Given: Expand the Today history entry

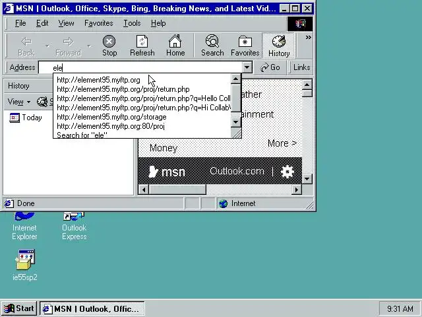Looking at the screenshot, I should (x=26, y=118).
